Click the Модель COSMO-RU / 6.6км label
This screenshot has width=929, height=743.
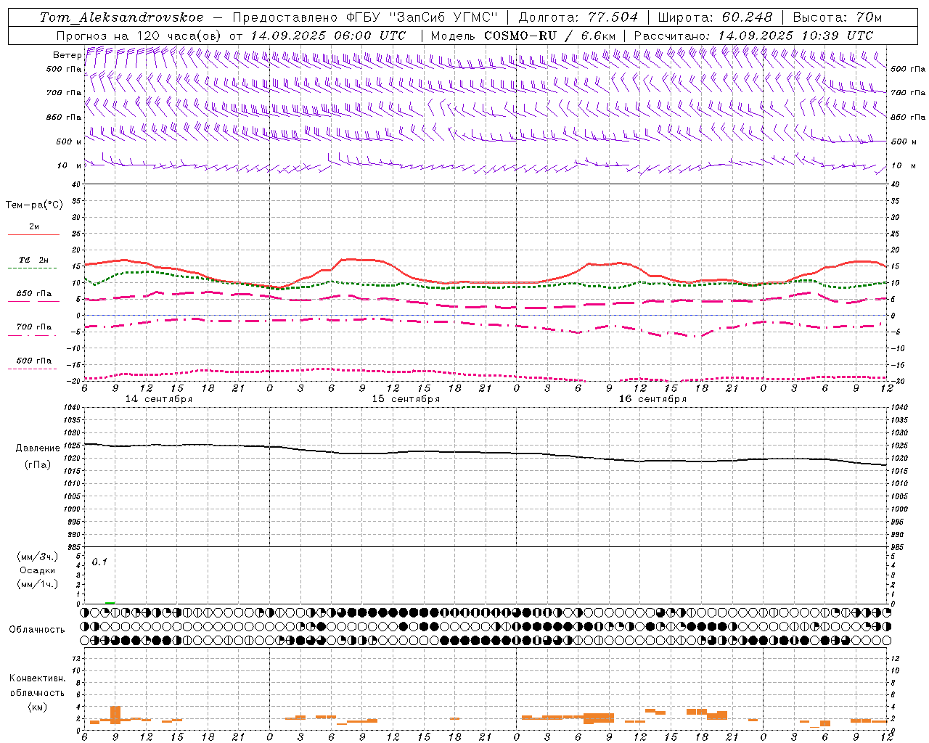click(523, 36)
